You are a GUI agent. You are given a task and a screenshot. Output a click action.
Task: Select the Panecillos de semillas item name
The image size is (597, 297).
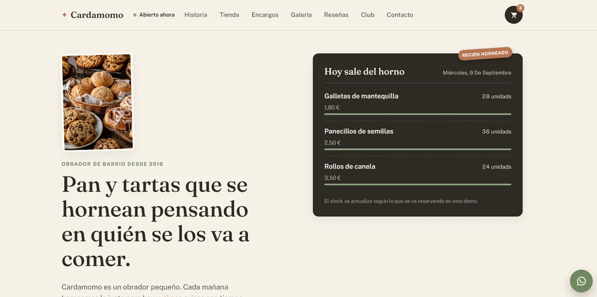click(359, 131)
